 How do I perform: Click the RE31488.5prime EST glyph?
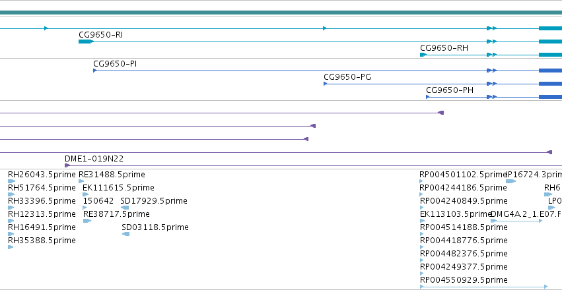(x=81, y=181)
